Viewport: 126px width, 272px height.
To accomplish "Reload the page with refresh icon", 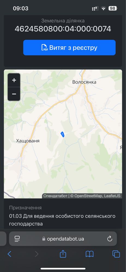I will click(x=110, y=239).
